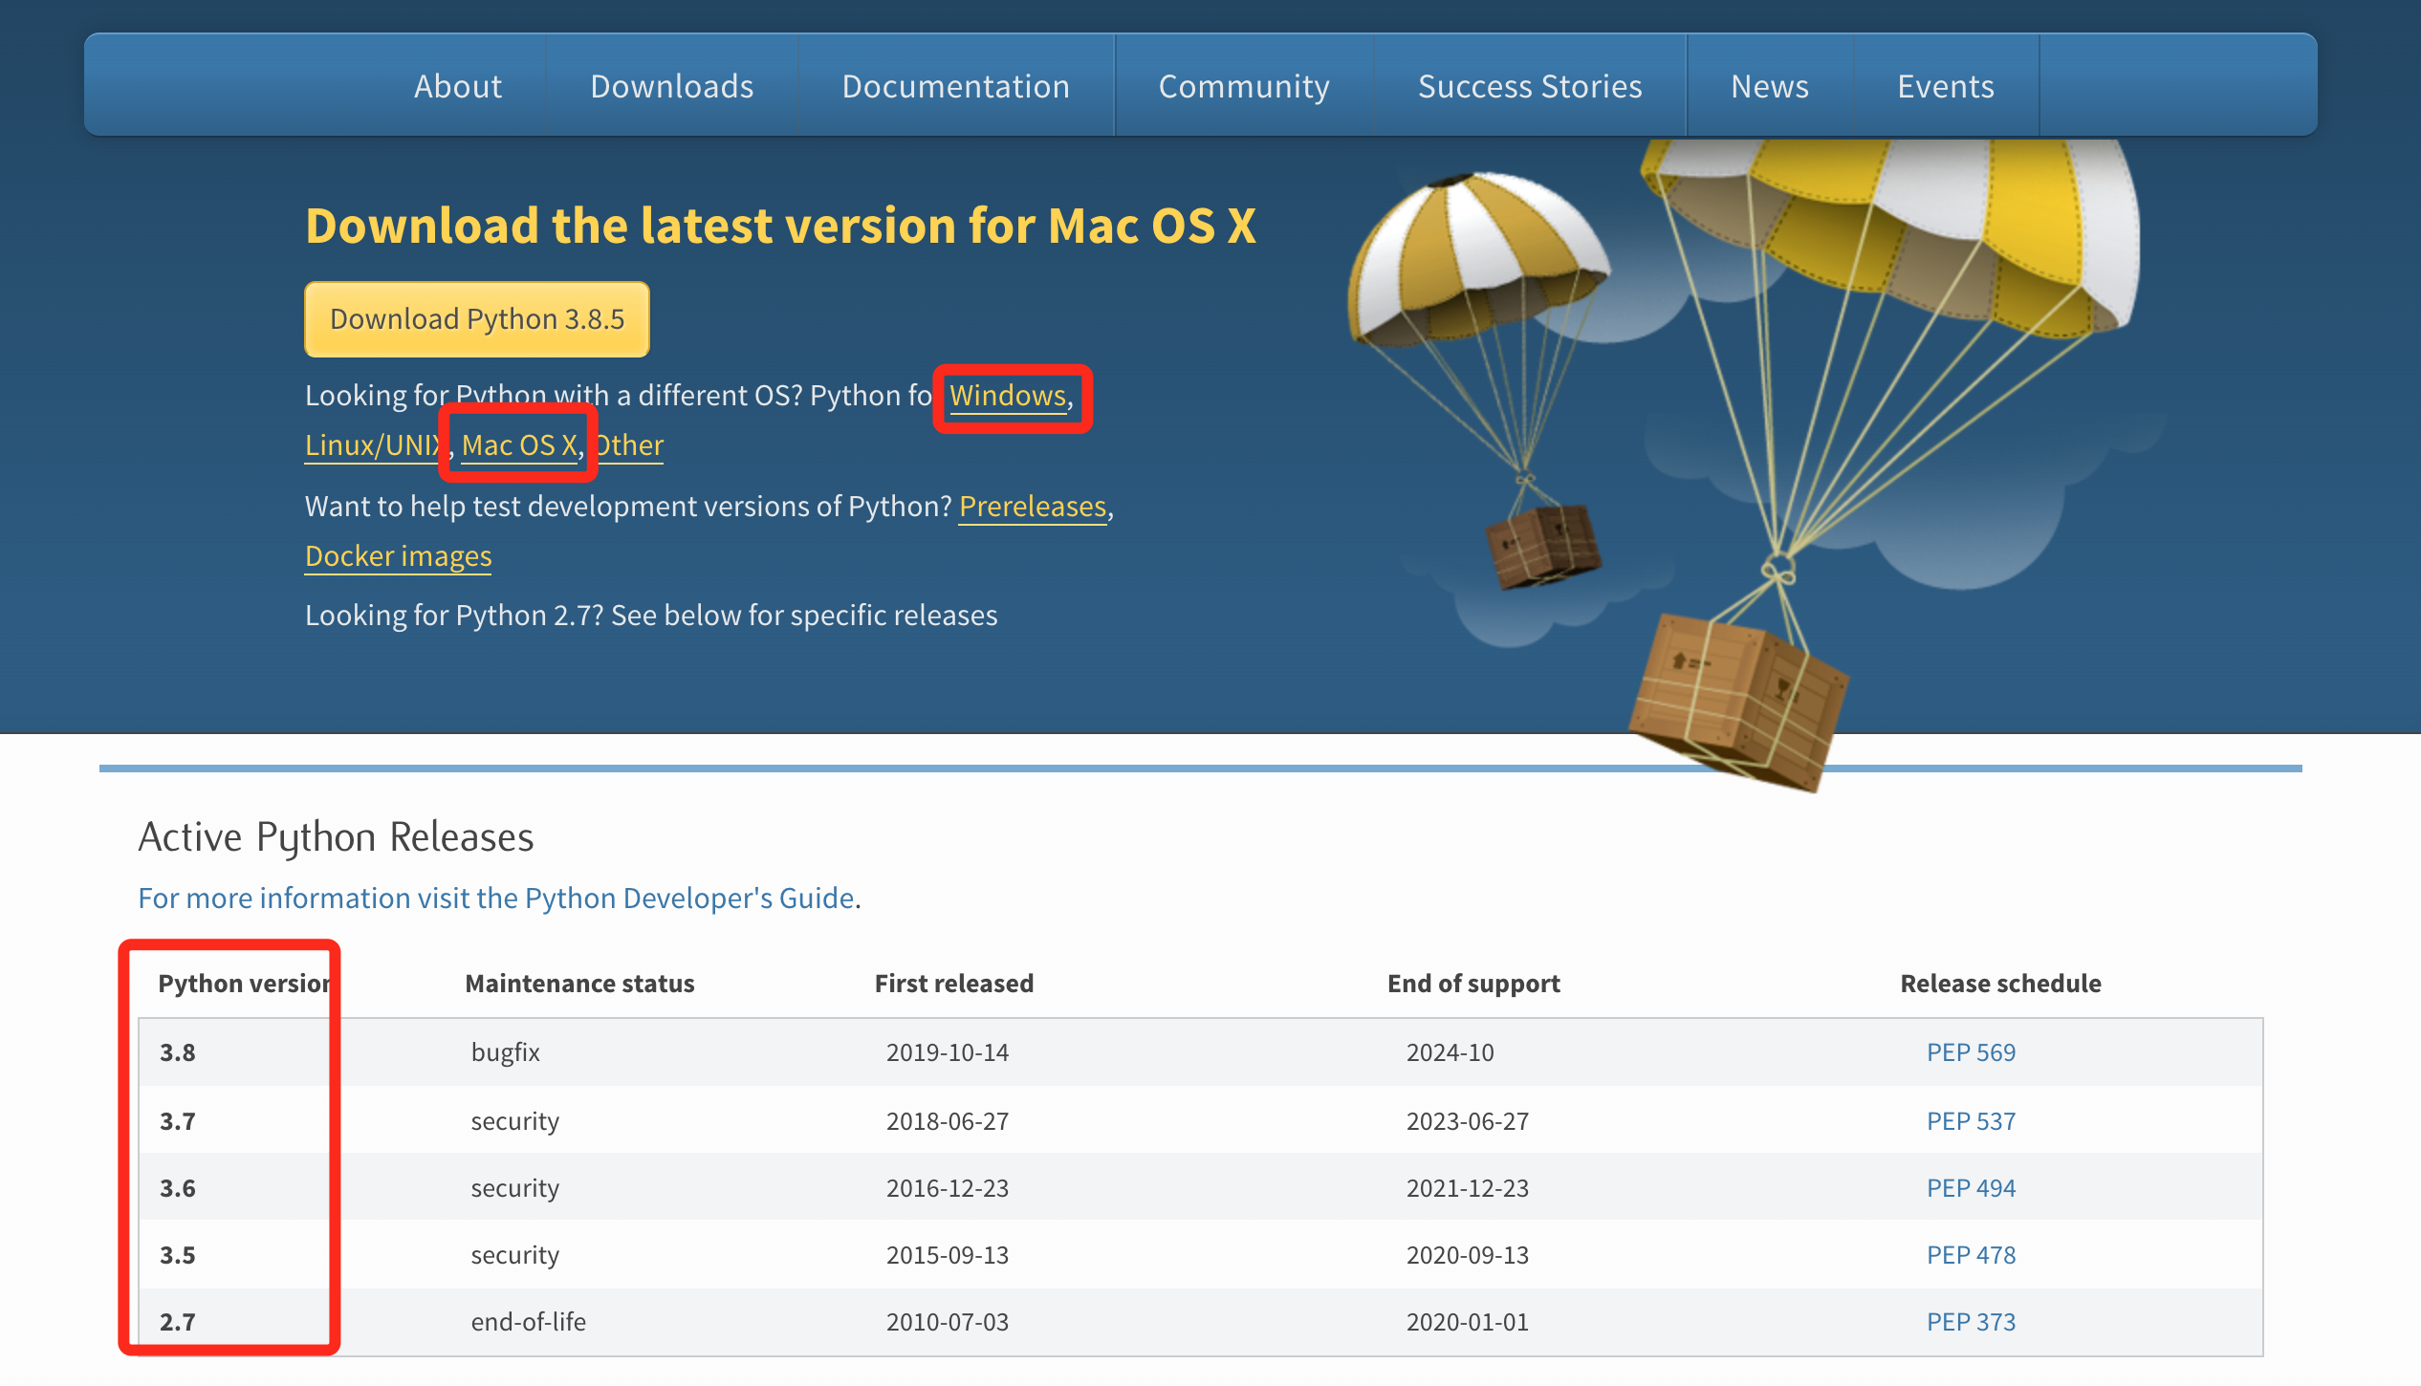The image size is (2421, 1386).
Task: Open PEP 537 release schedule link
Action: point(1971,1121)
